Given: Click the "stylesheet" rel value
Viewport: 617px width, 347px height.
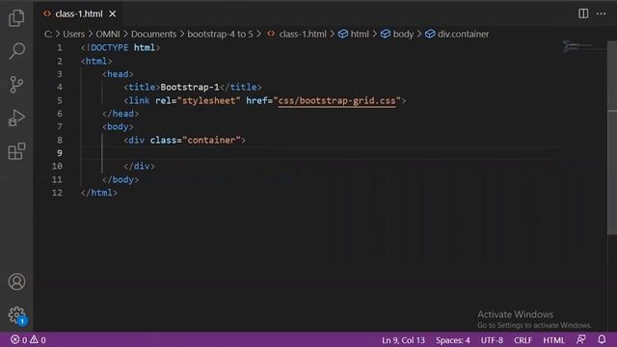Looking at the screenshot, I should tap(208, 100).
